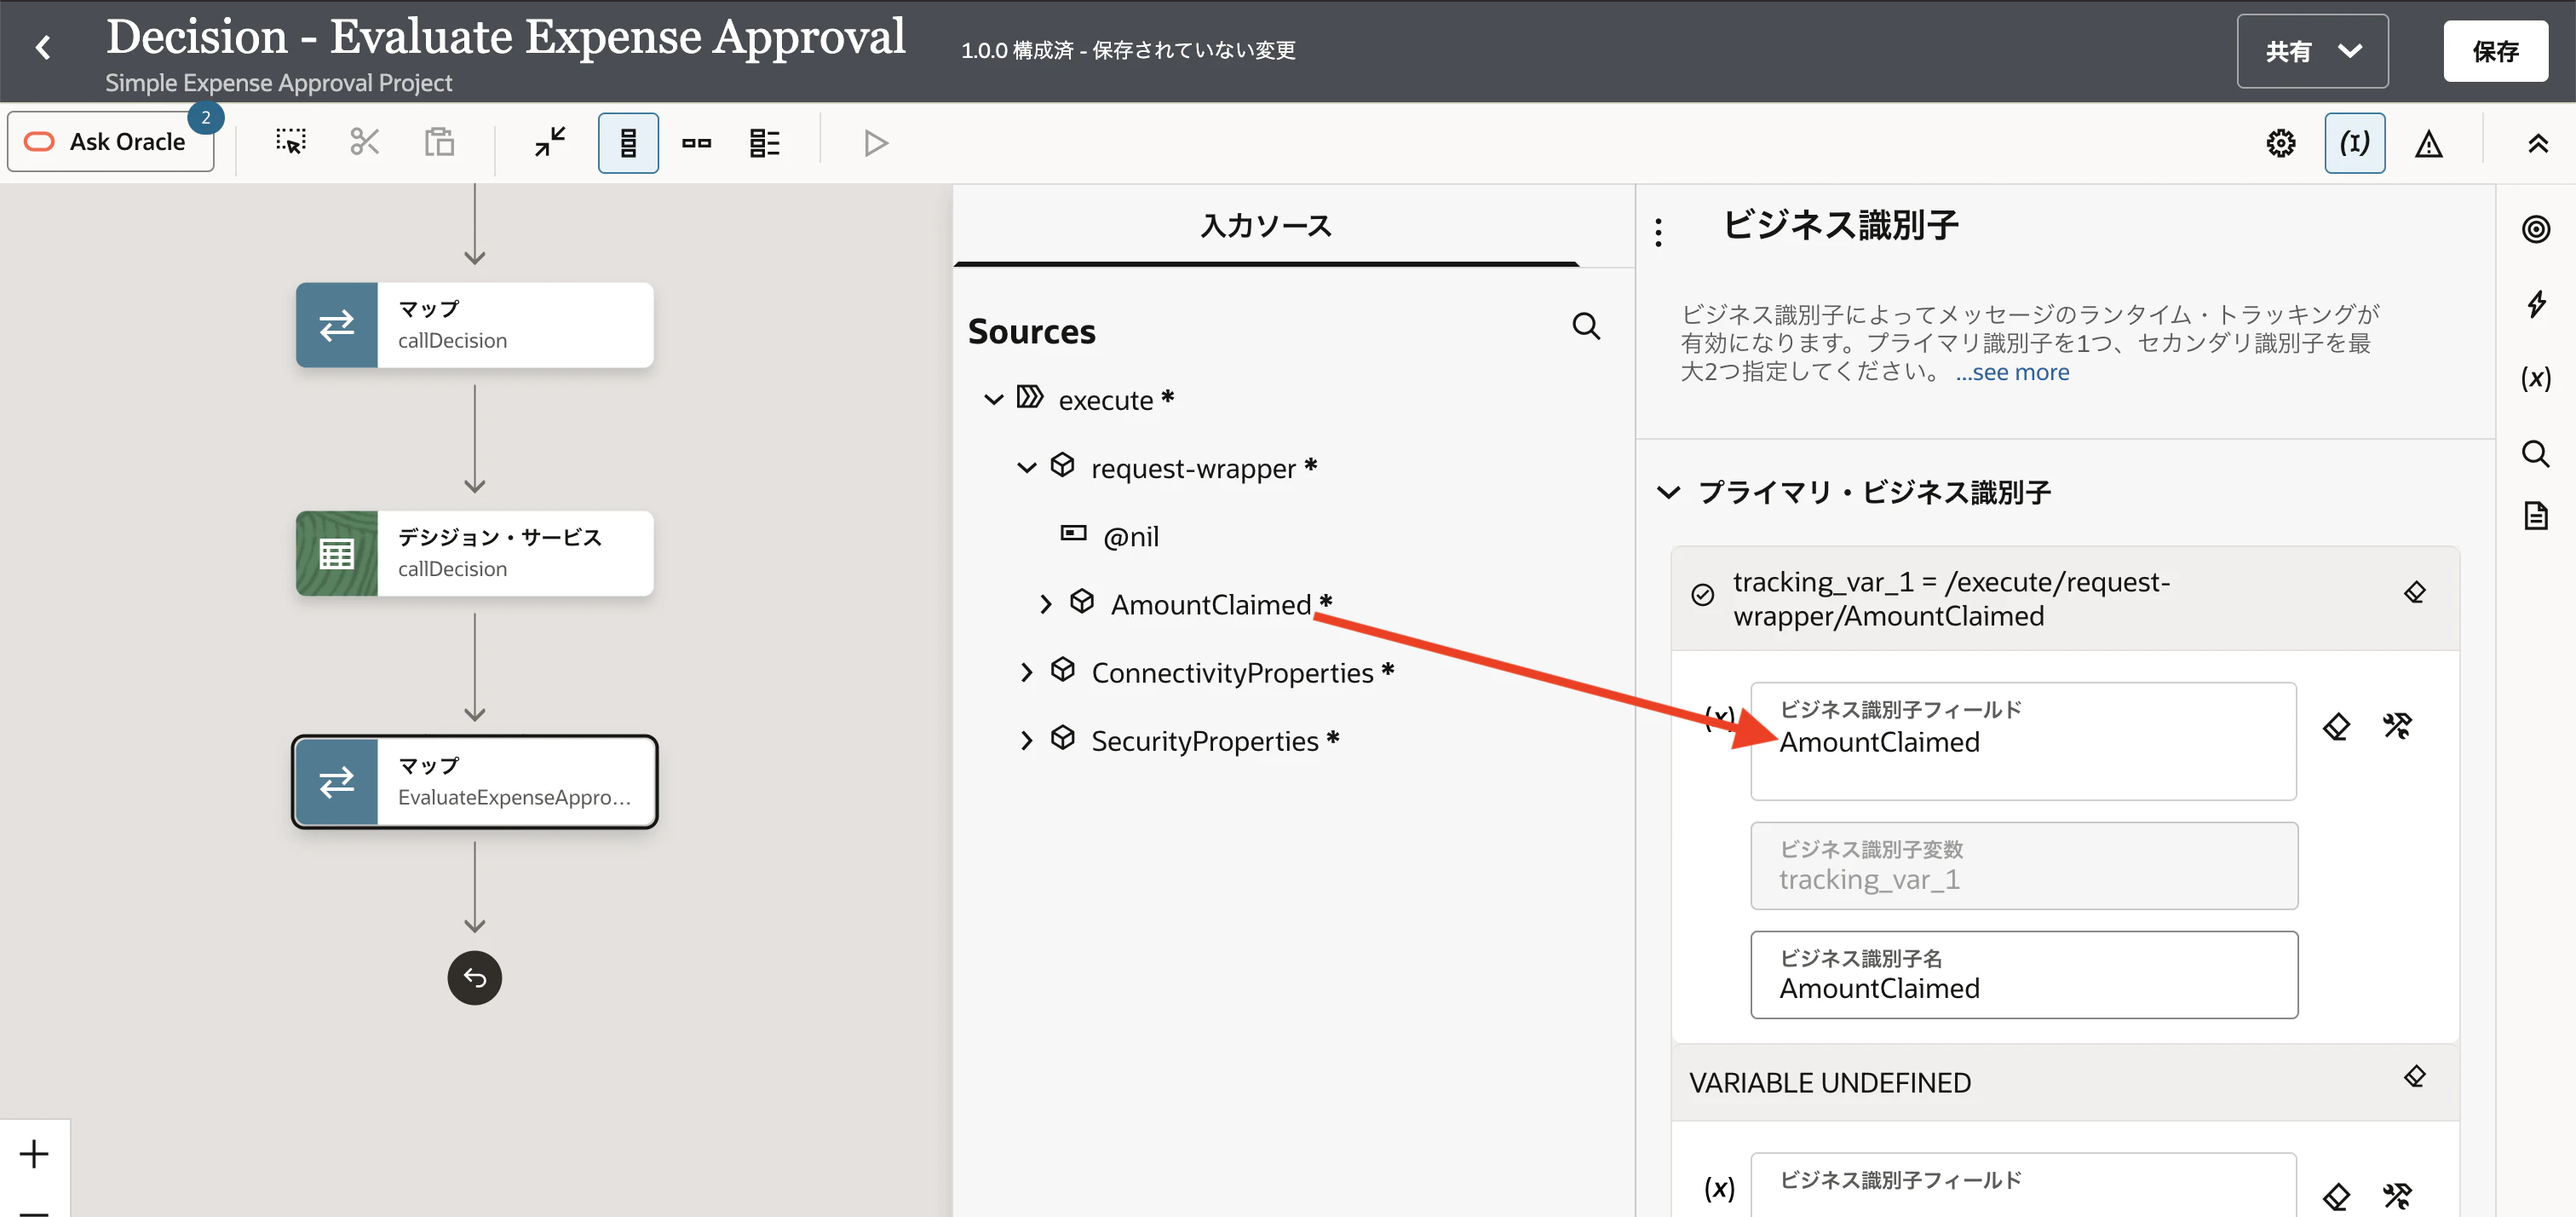The image size is (2576, 1217).
Task: Switch to vertical layout view
Action: 628,142
